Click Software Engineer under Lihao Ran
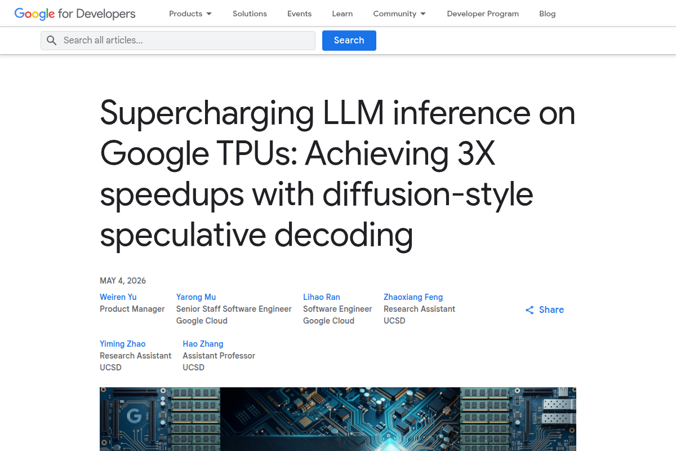Screen dimensions: 676x451 click(x=337, y=309)
